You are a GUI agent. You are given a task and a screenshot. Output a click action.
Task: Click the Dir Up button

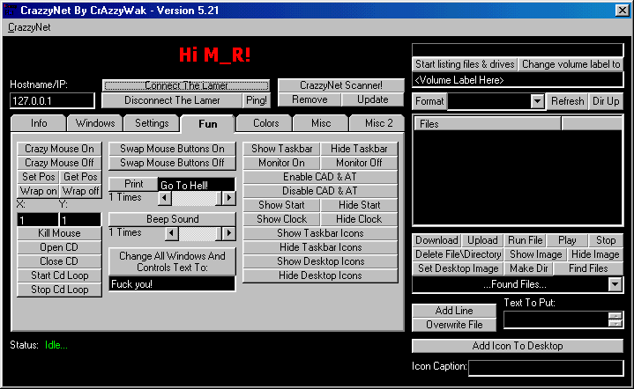tap(606, 101)
